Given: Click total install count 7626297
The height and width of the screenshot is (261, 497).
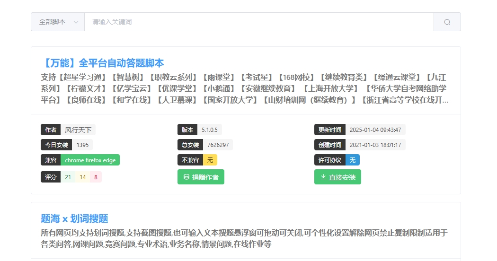Looking at the screenshot, I should [218, 145].
